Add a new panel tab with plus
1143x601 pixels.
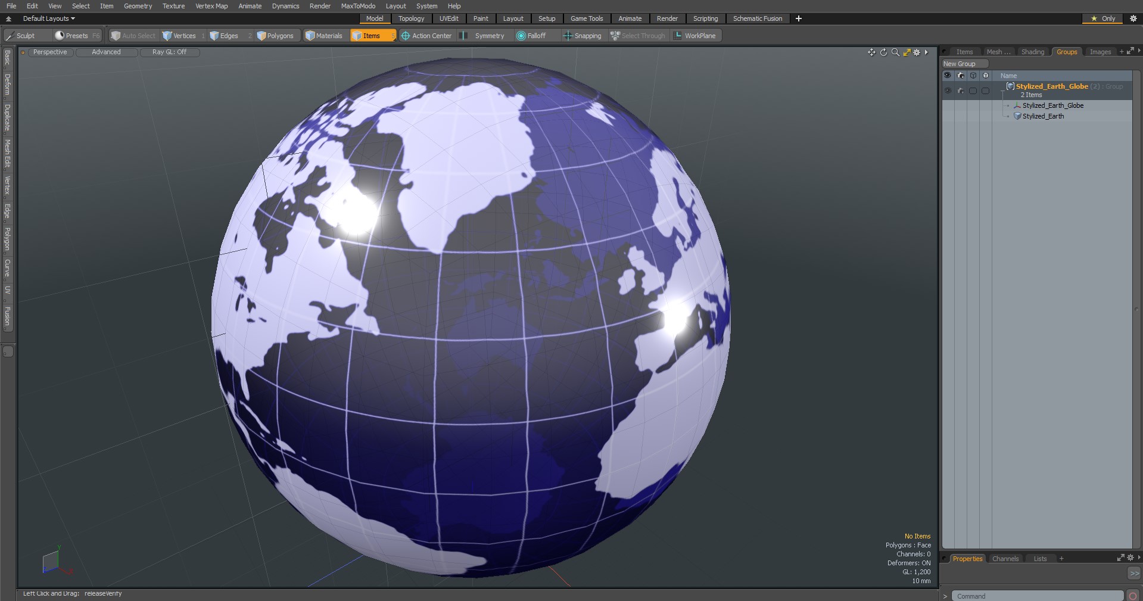[x=1121, y=52]
